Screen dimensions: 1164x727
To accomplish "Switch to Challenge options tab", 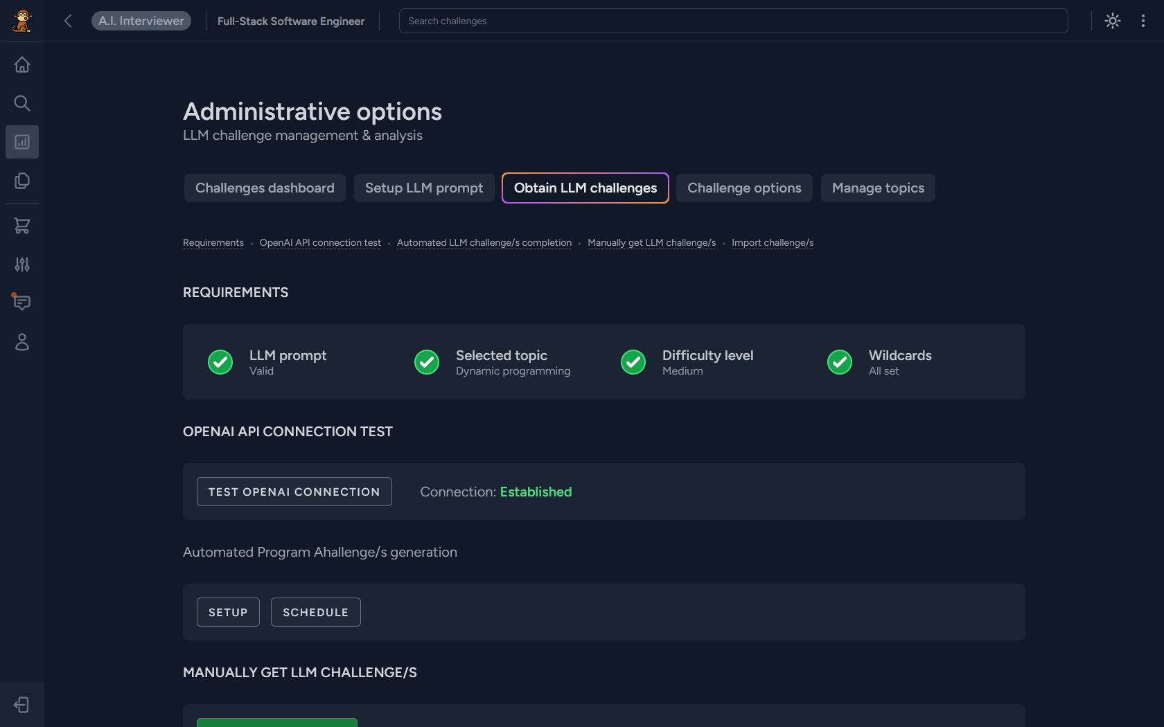I will coord(744,188).
